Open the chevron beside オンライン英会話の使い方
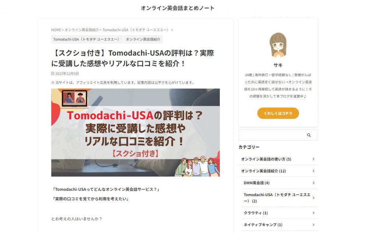 coord(313,159)
